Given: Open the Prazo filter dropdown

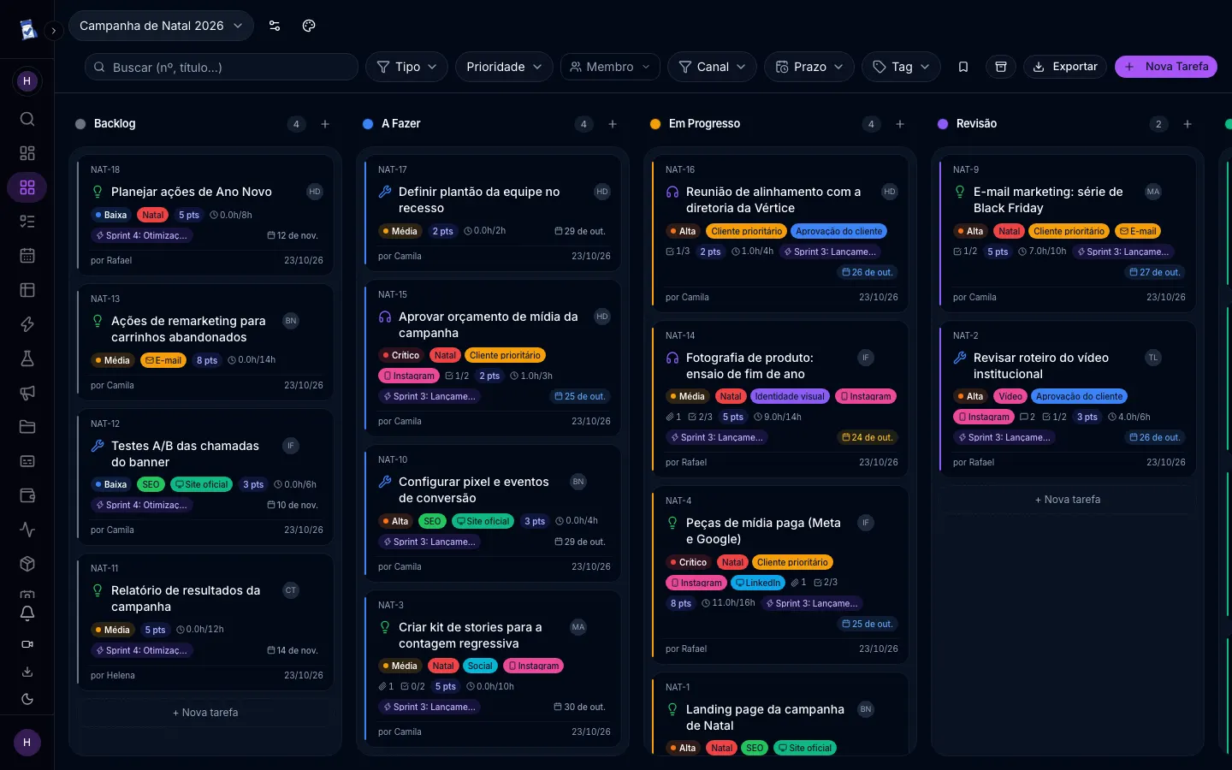Looking at the screenshot, I should click(x=809, y=67).
